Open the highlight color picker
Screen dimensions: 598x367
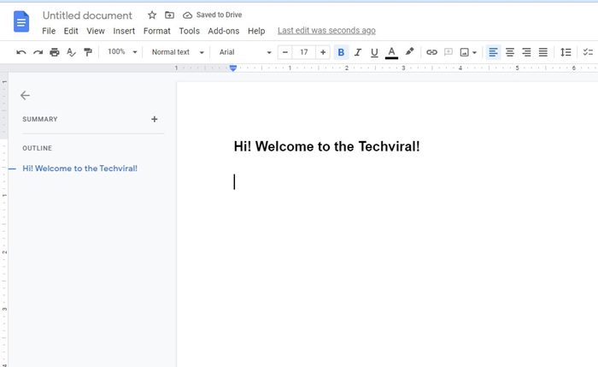[409, 52]
